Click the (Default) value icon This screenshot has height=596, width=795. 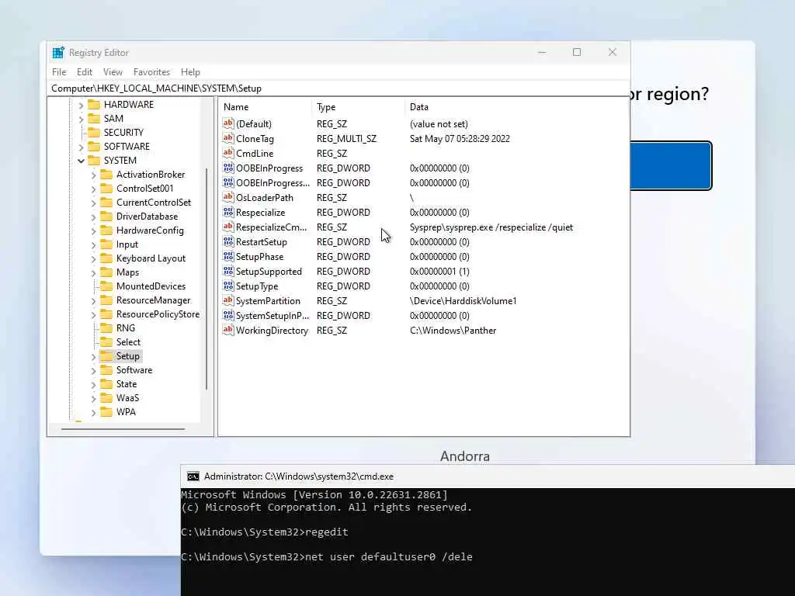228,123
